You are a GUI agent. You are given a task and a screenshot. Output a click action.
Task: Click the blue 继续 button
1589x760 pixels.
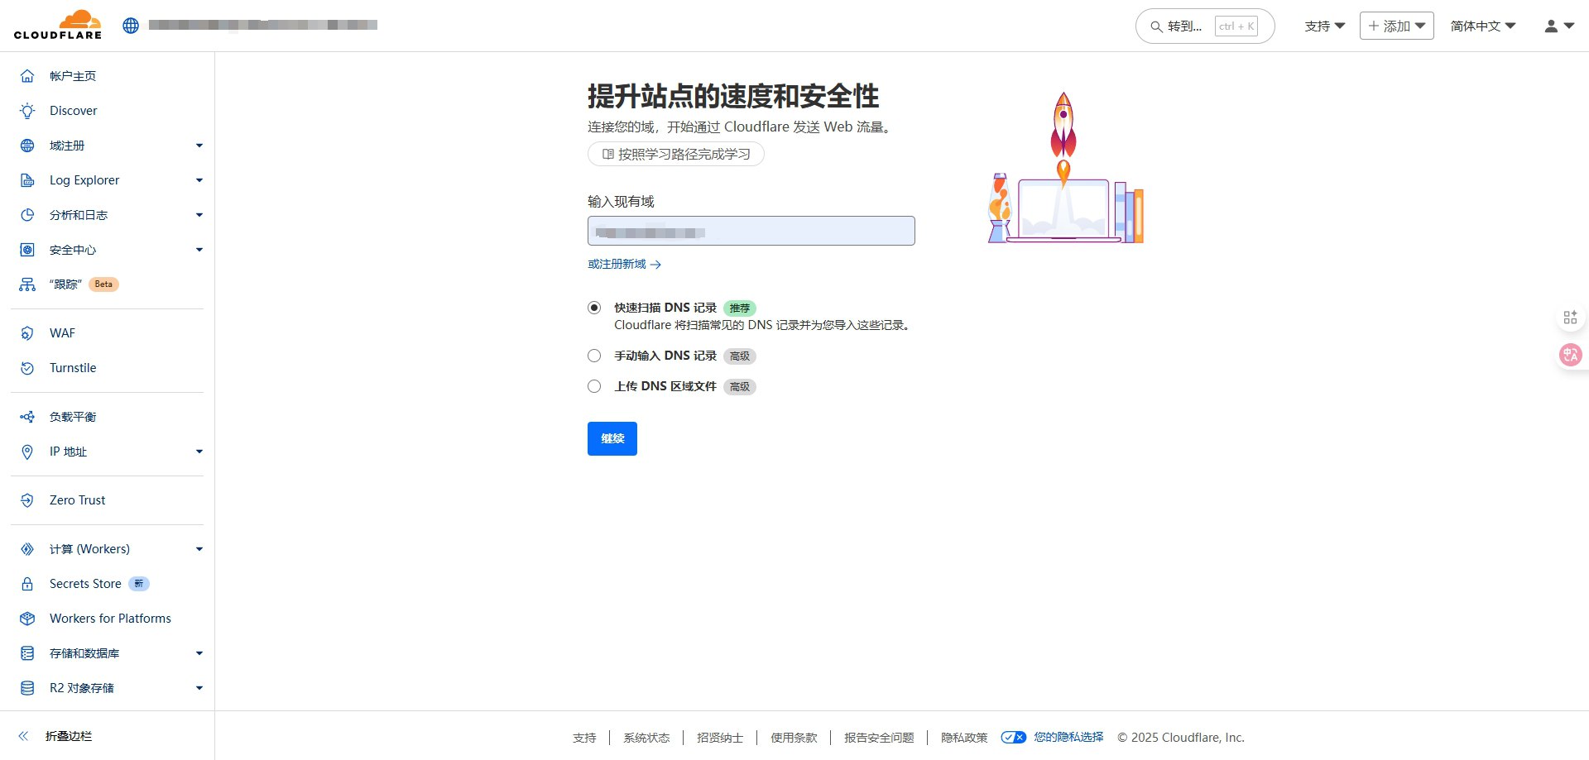tap(612, 438)
